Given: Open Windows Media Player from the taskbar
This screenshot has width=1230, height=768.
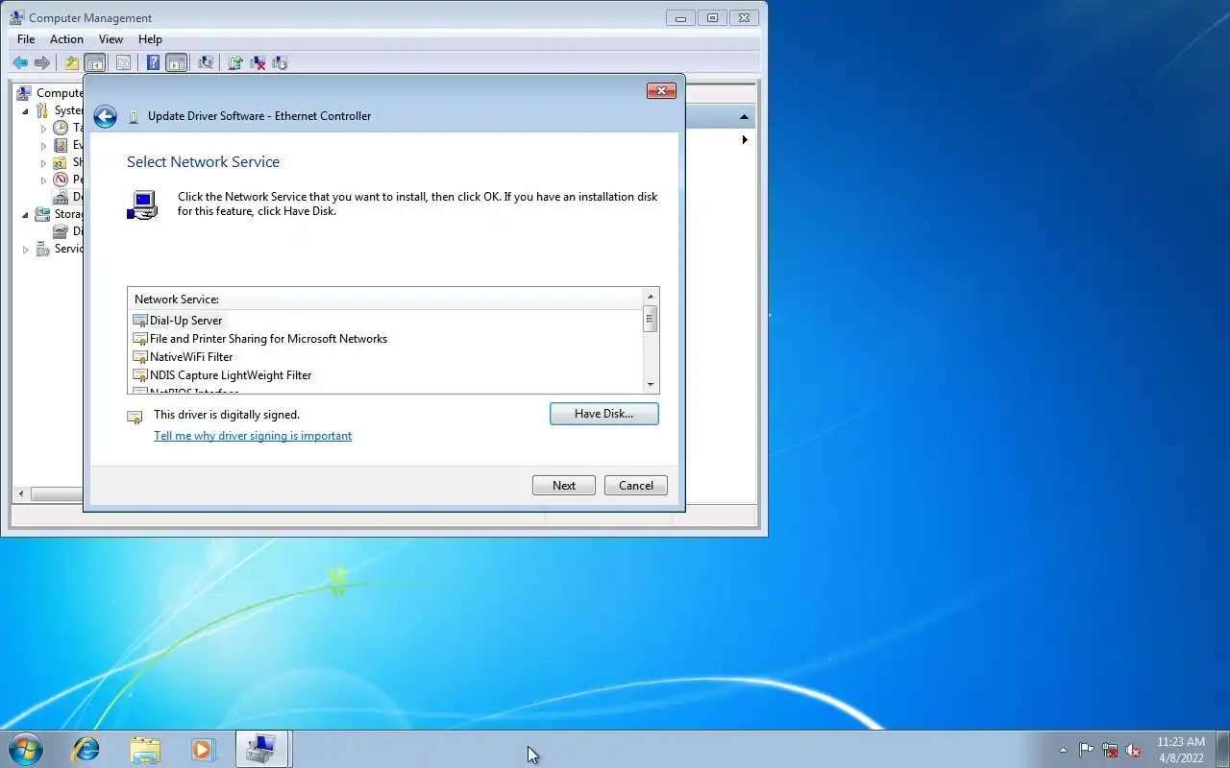Looking at the screenshot, I should (203, 749).
